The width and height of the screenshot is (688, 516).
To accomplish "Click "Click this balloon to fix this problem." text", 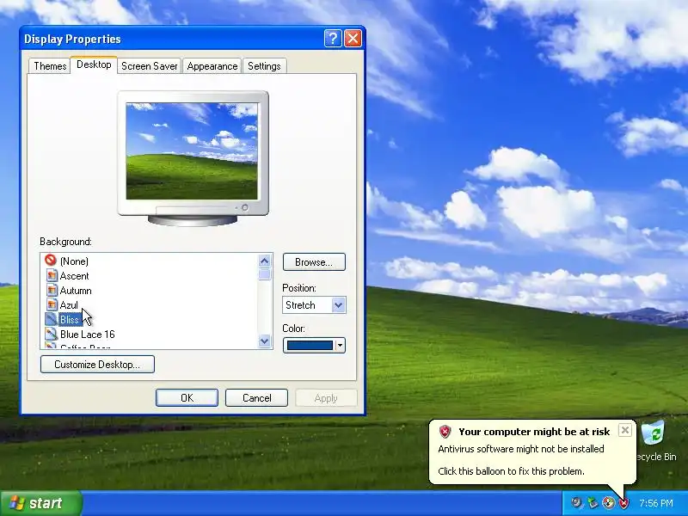I will coord(511,471).
